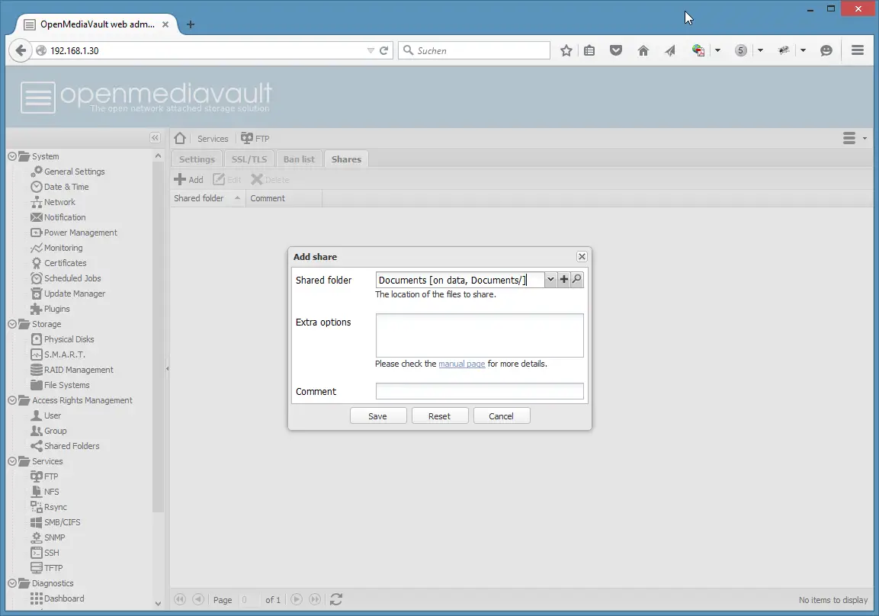
Task: Collapse the Services tree node
Action: pyautogui.click(x=11, y=461)
